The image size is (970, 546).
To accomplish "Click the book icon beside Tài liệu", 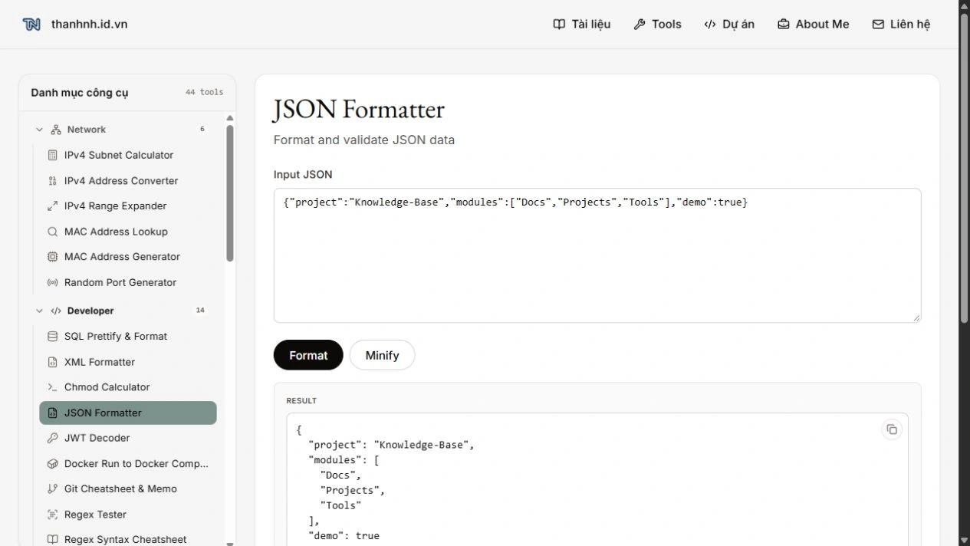I will 559,25.
